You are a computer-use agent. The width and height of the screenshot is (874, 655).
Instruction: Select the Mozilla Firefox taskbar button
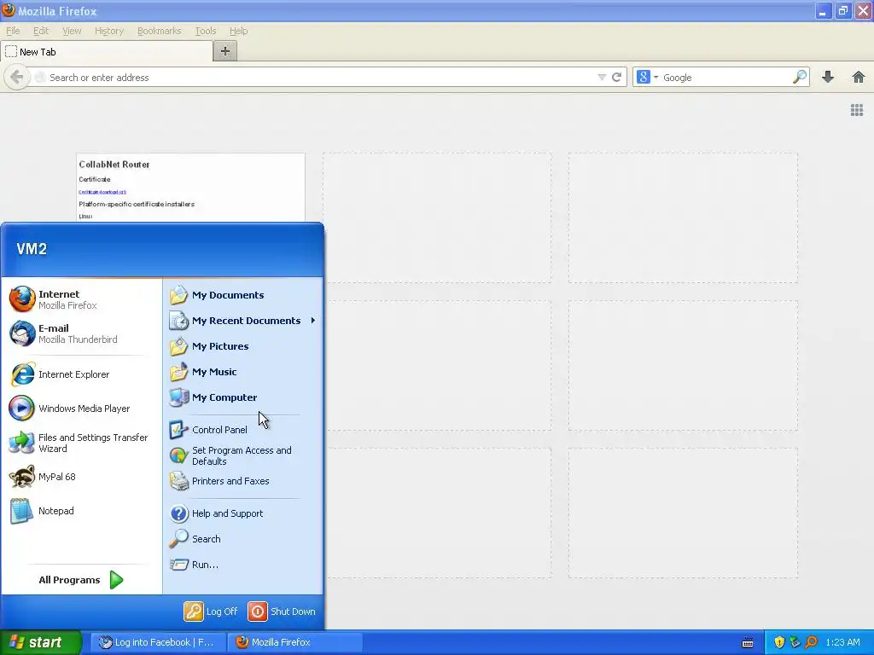(x=294, y=642)
